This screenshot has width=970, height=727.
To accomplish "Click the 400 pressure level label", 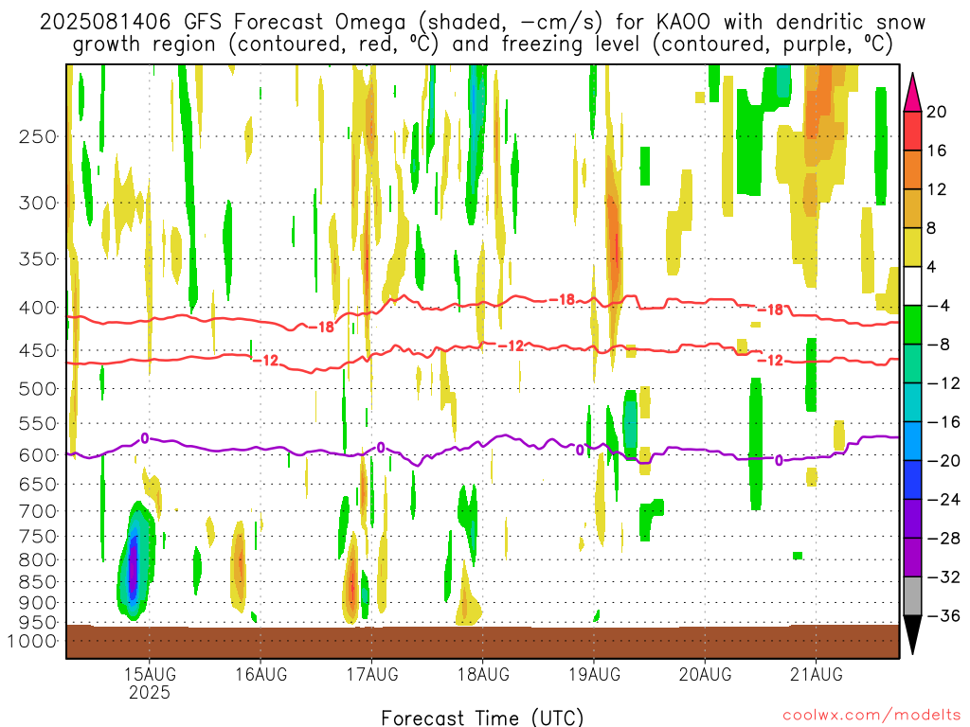I will click(38, 308).
